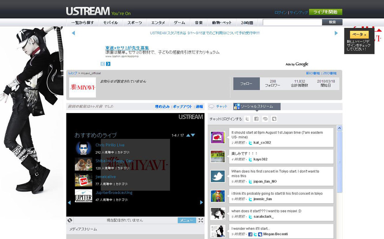Log in to chat with the third login icon
This screenshot has height=239, width=384.
pos(265,119)
